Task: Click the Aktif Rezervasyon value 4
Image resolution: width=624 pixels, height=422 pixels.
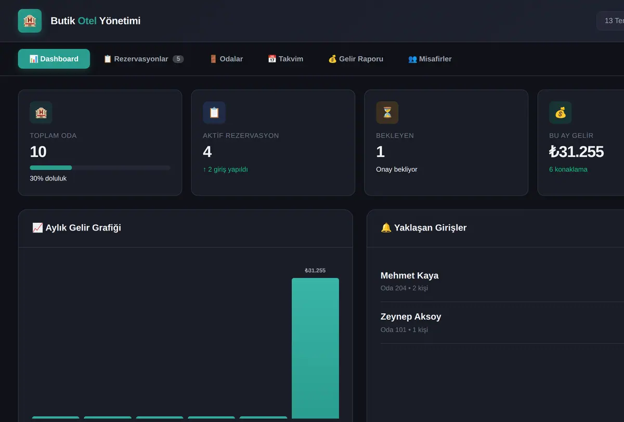Action: pyautogui.click(x=207, y=151)
